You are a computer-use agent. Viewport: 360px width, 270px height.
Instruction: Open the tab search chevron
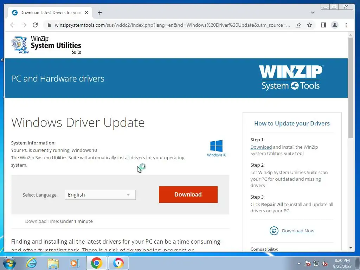point(313,13)
